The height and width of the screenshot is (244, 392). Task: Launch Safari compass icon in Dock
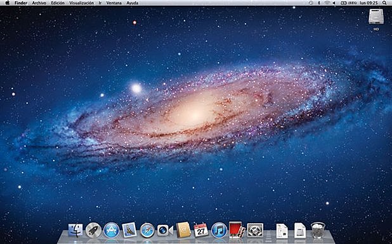tap(147, 230)
